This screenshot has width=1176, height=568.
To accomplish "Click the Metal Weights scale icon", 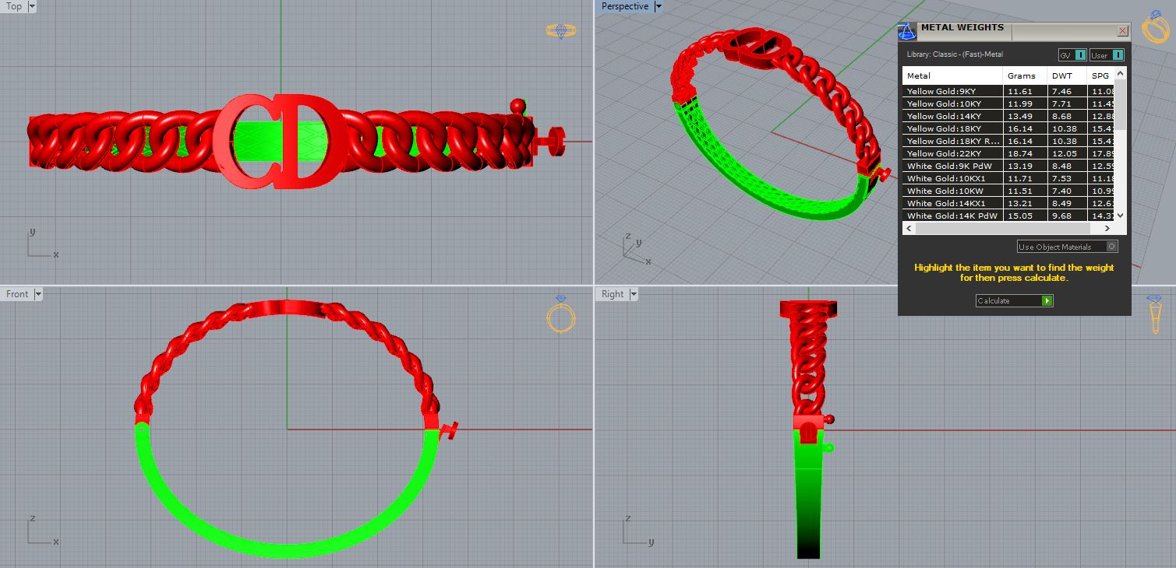I will pyautogui.click(x=906, y=32).
